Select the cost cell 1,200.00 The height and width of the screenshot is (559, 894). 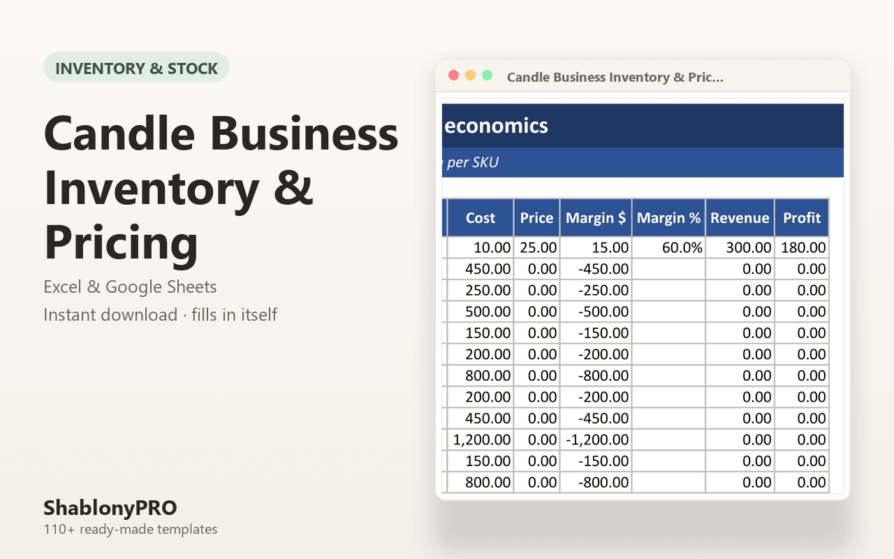point(481,440)
